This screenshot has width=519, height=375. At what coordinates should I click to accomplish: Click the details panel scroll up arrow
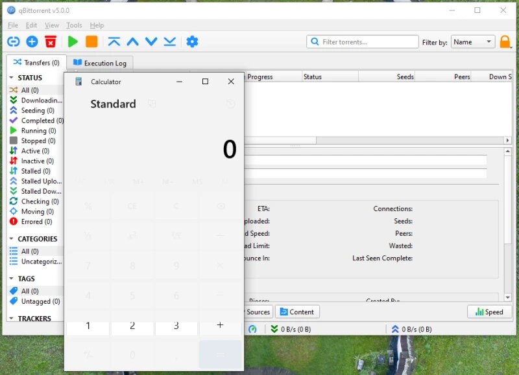coord(508,152)
